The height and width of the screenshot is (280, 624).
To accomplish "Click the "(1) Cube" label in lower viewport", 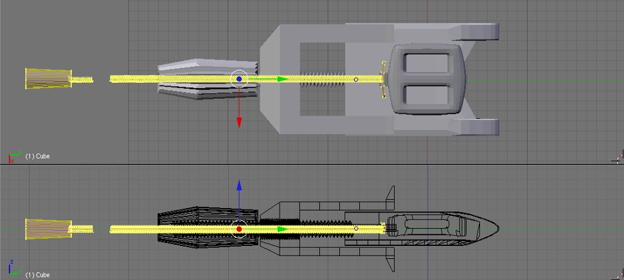I will click(x=37, y=275).
